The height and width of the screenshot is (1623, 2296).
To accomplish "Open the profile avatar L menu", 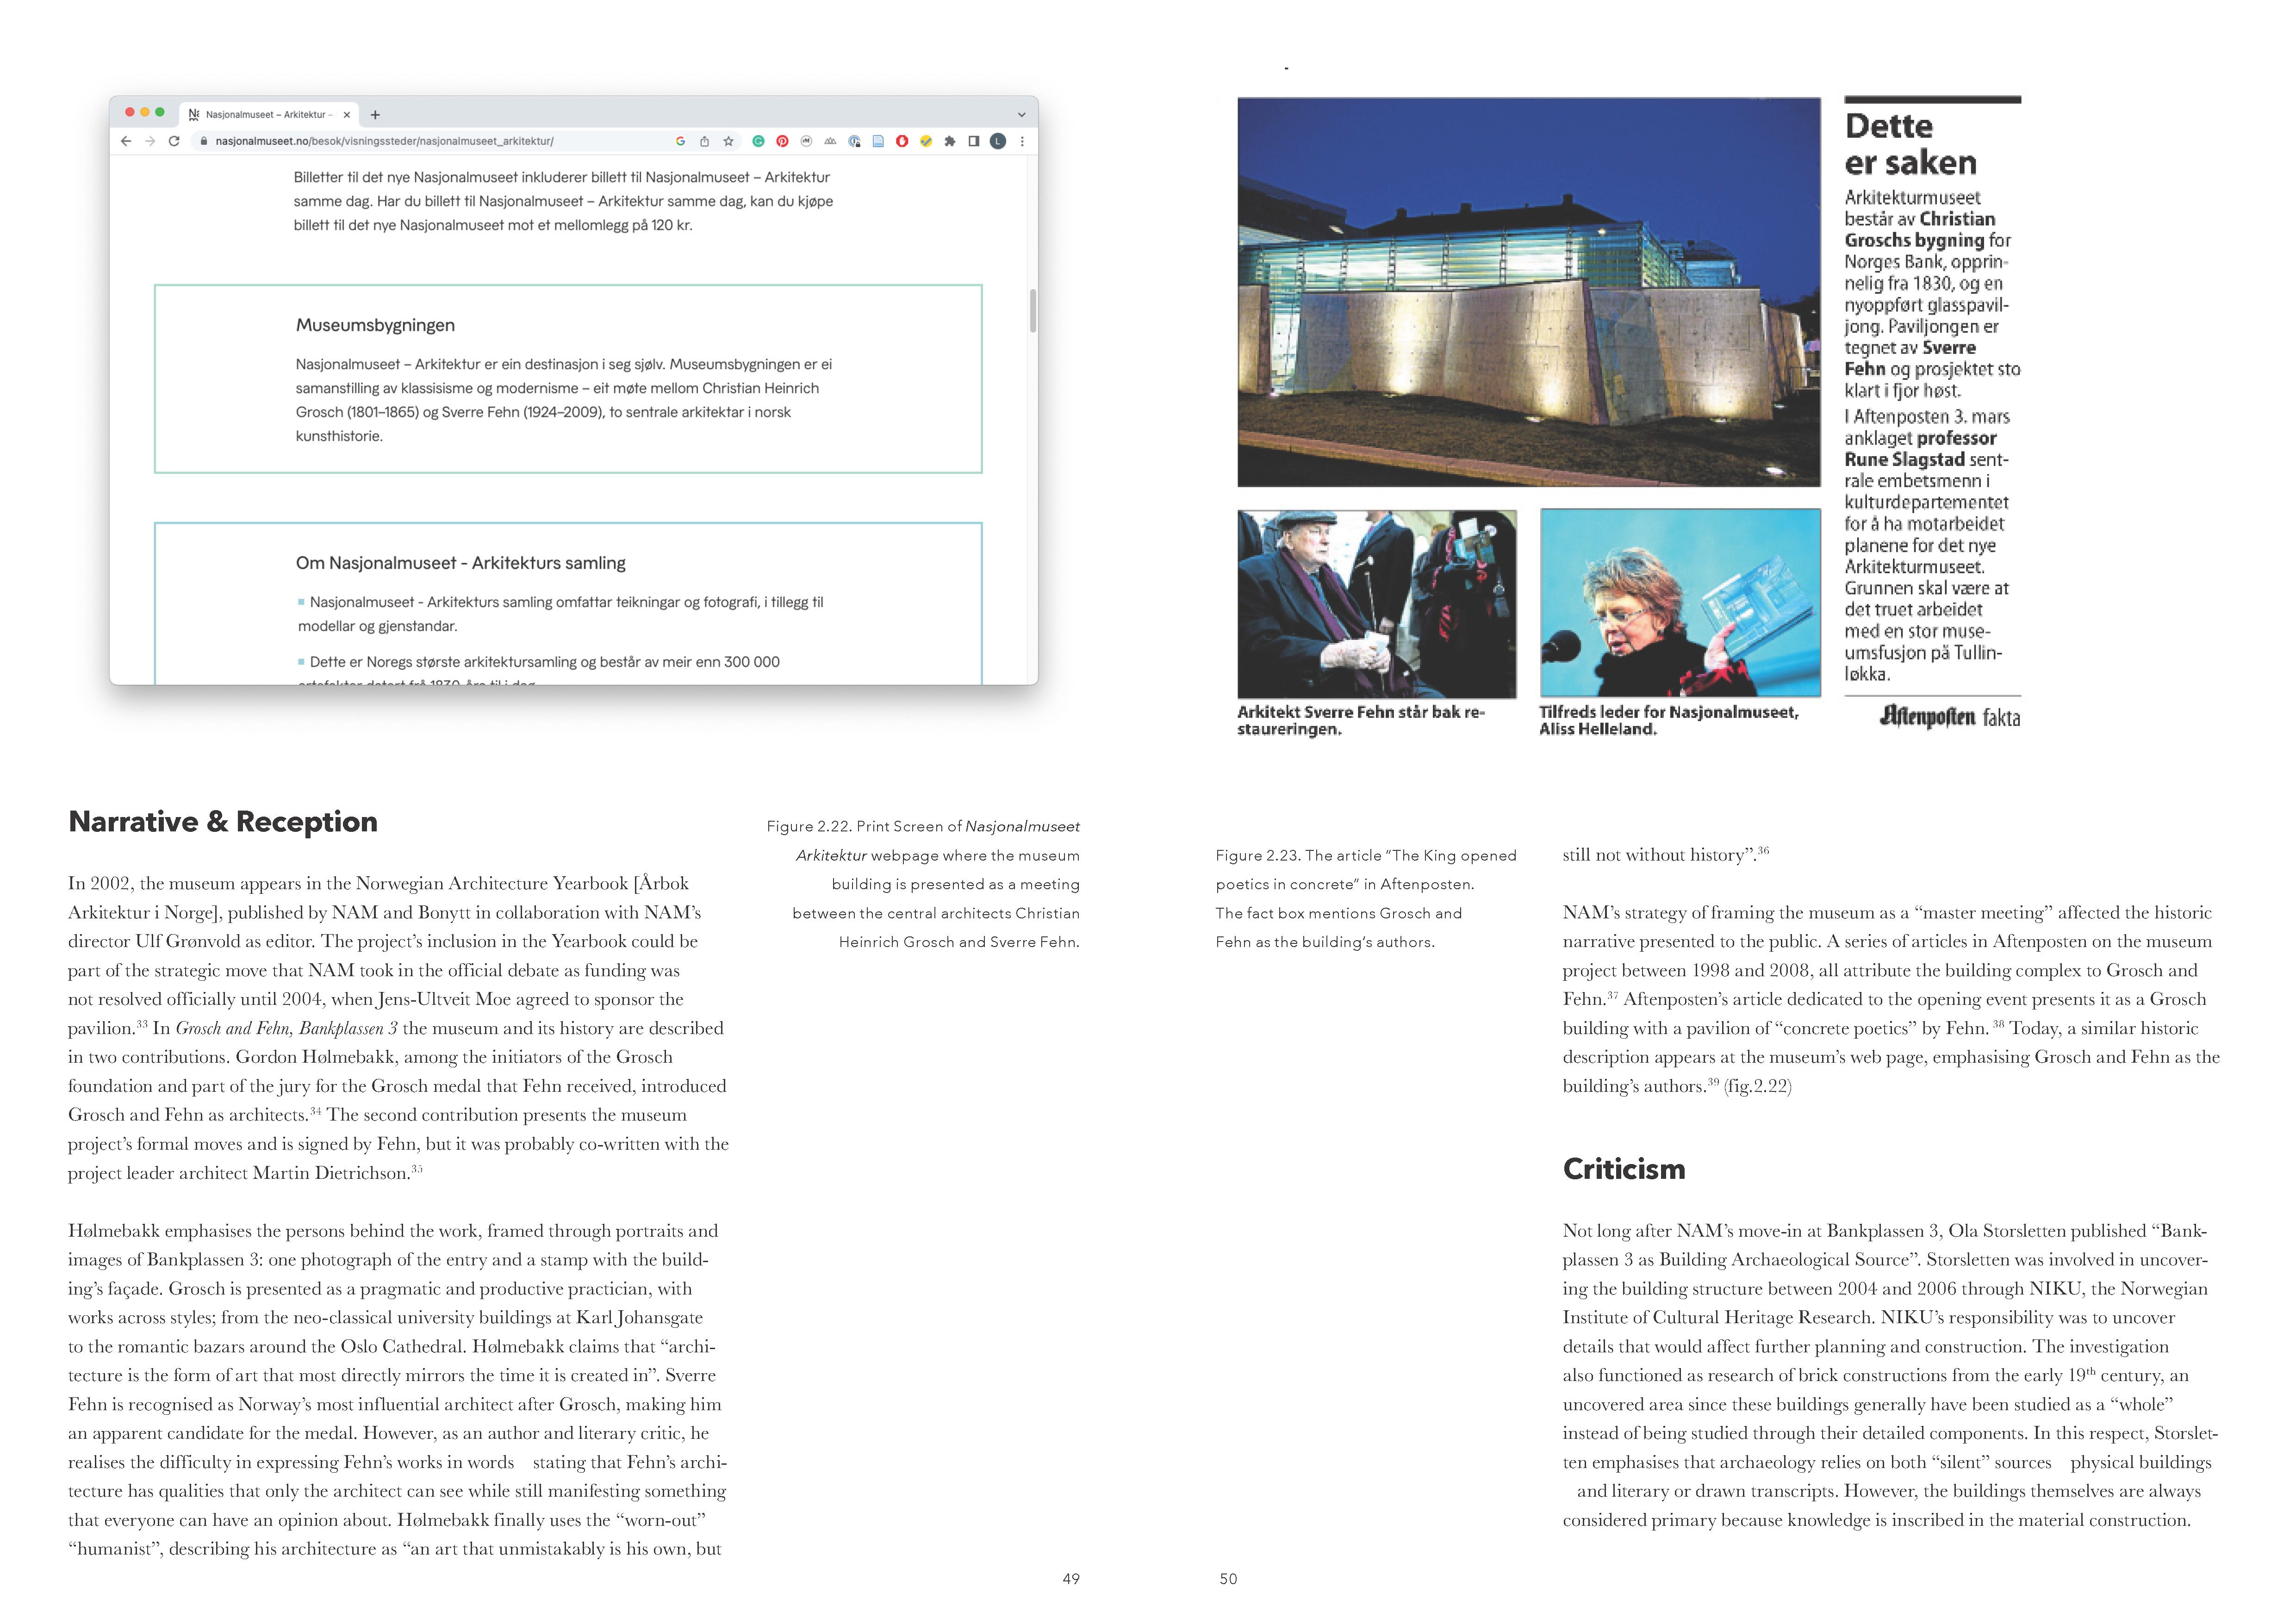I will [x=998, y=141].
